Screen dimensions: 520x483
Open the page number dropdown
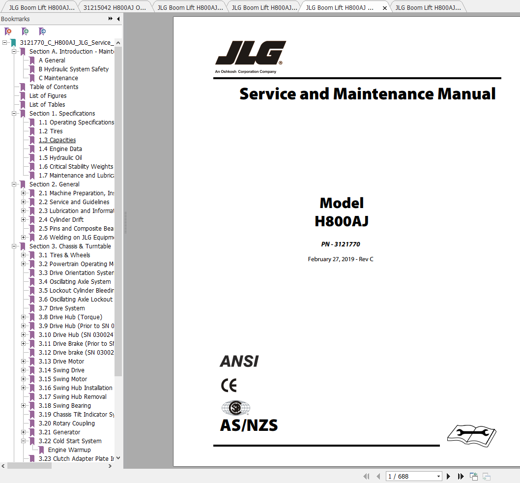pos(438,477)
